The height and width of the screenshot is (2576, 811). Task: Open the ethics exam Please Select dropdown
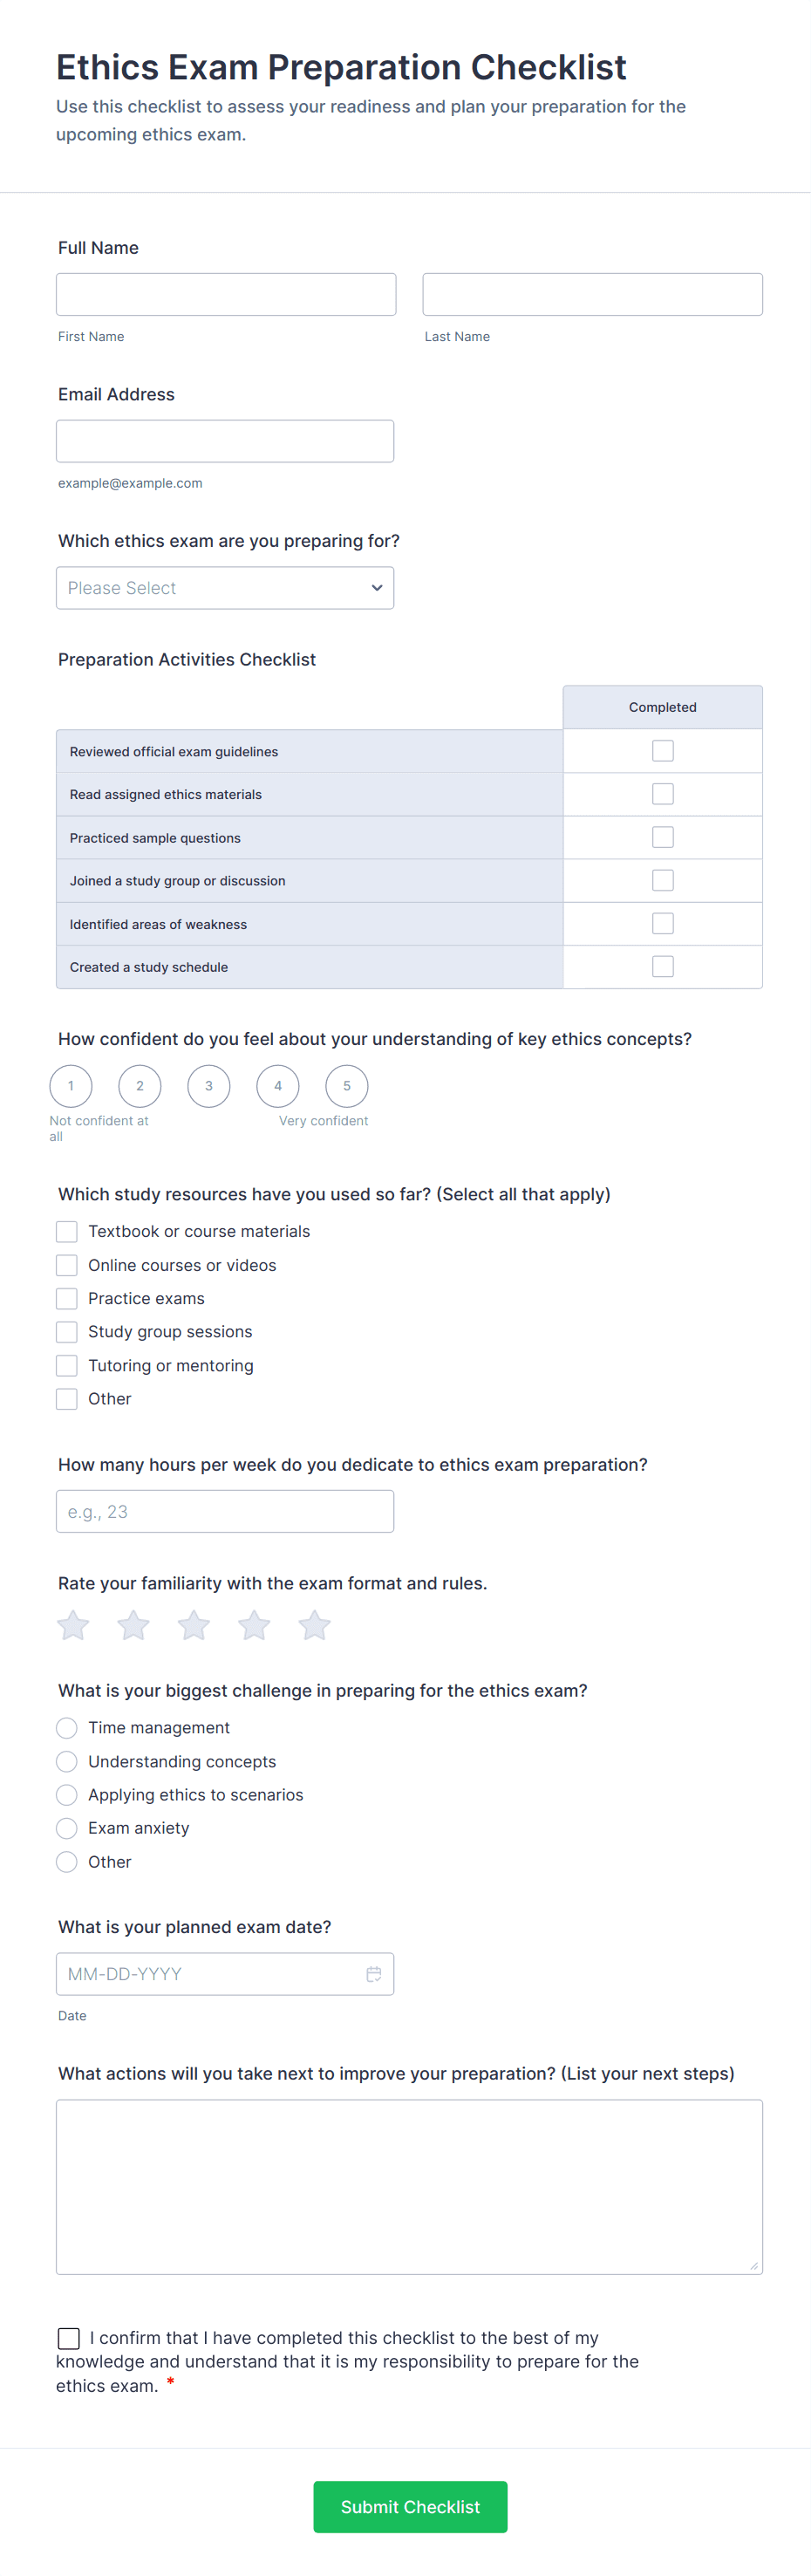225,588
